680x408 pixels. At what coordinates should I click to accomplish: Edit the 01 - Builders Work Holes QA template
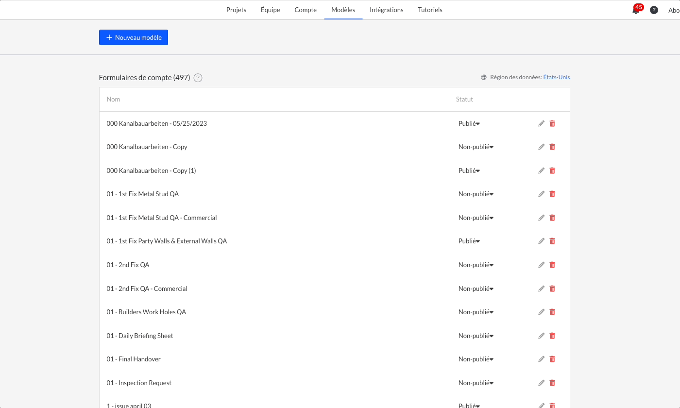[541, 312]
